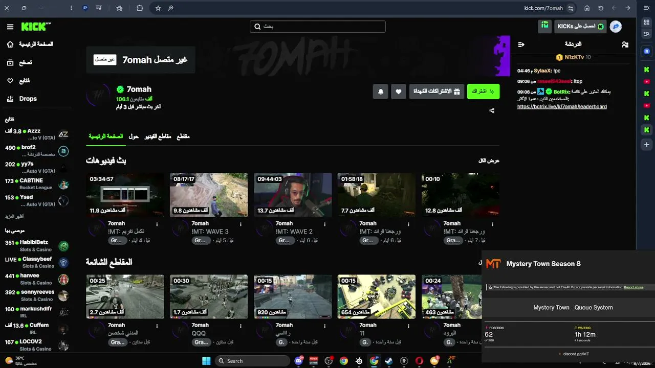Viewport: 655px width, 368px height.
Task: Open Discord from the taskbar
Action: click(298, 361)
